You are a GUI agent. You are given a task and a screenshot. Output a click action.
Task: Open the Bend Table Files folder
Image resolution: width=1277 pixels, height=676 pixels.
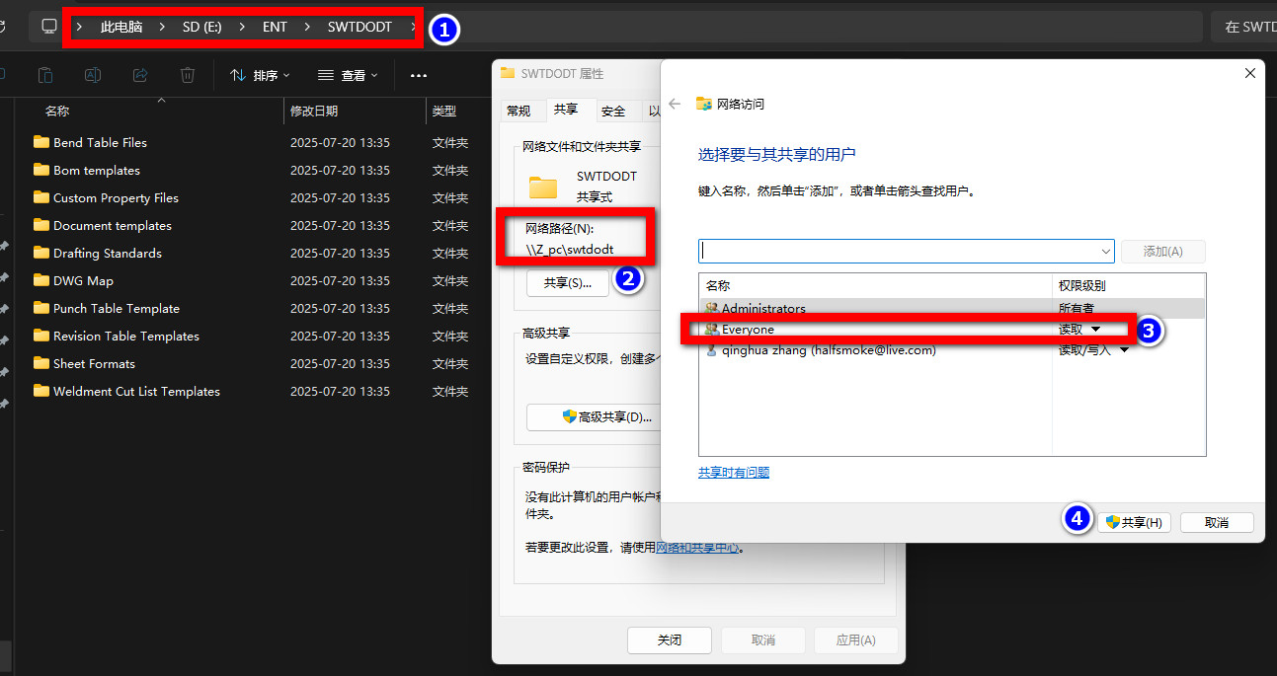[100, 142]
